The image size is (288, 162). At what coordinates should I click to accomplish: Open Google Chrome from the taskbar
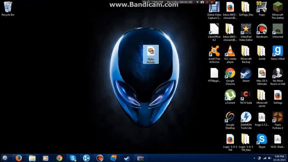(59, 158)
